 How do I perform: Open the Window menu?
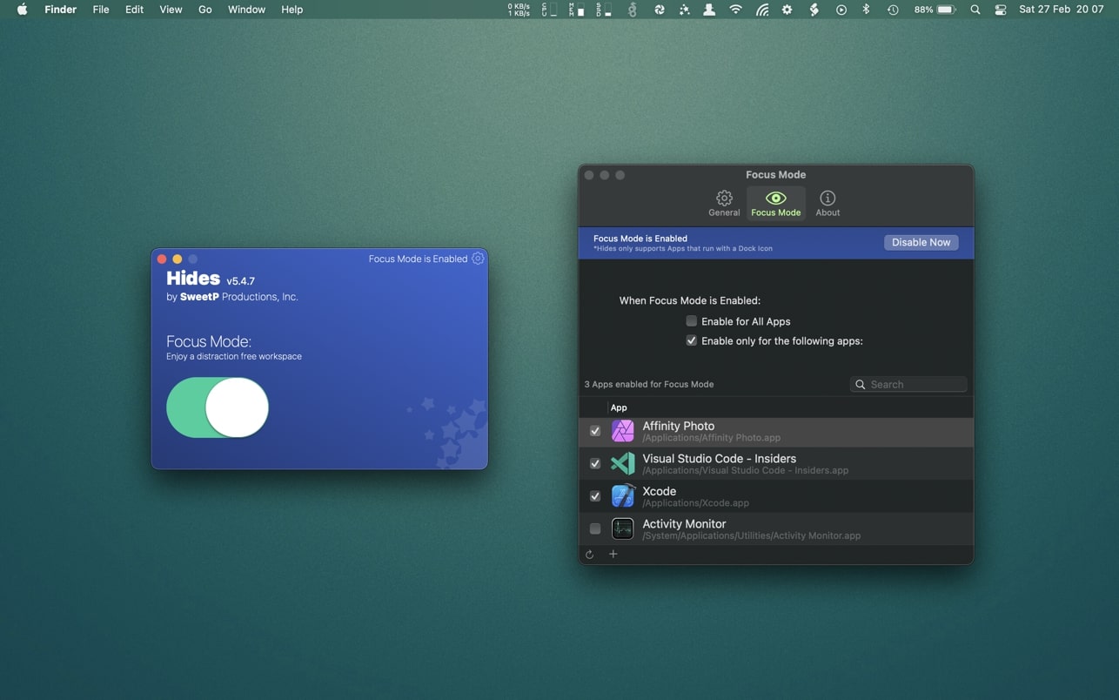[246, 10]
